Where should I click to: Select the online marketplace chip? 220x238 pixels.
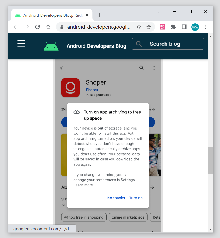128,217
